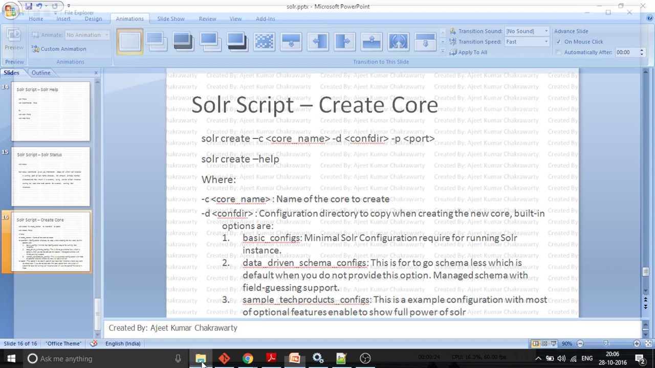Expand the transition gallery More arrow
655x368 pixels.
pos(443,51)
